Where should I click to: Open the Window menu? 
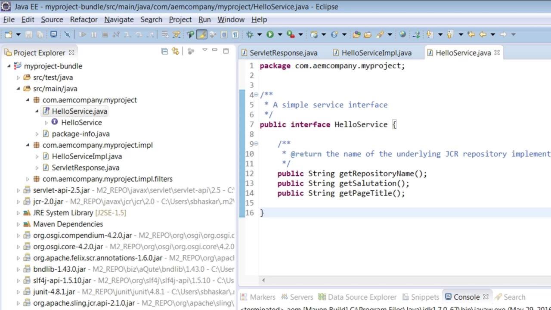(x=231, y=19)
